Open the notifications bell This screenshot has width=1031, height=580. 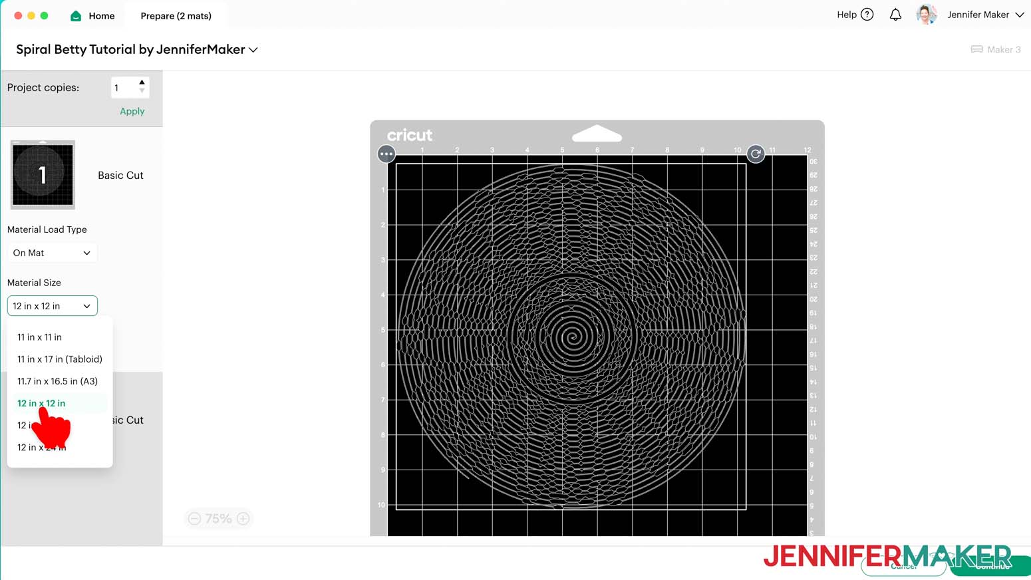pos(895,15)
